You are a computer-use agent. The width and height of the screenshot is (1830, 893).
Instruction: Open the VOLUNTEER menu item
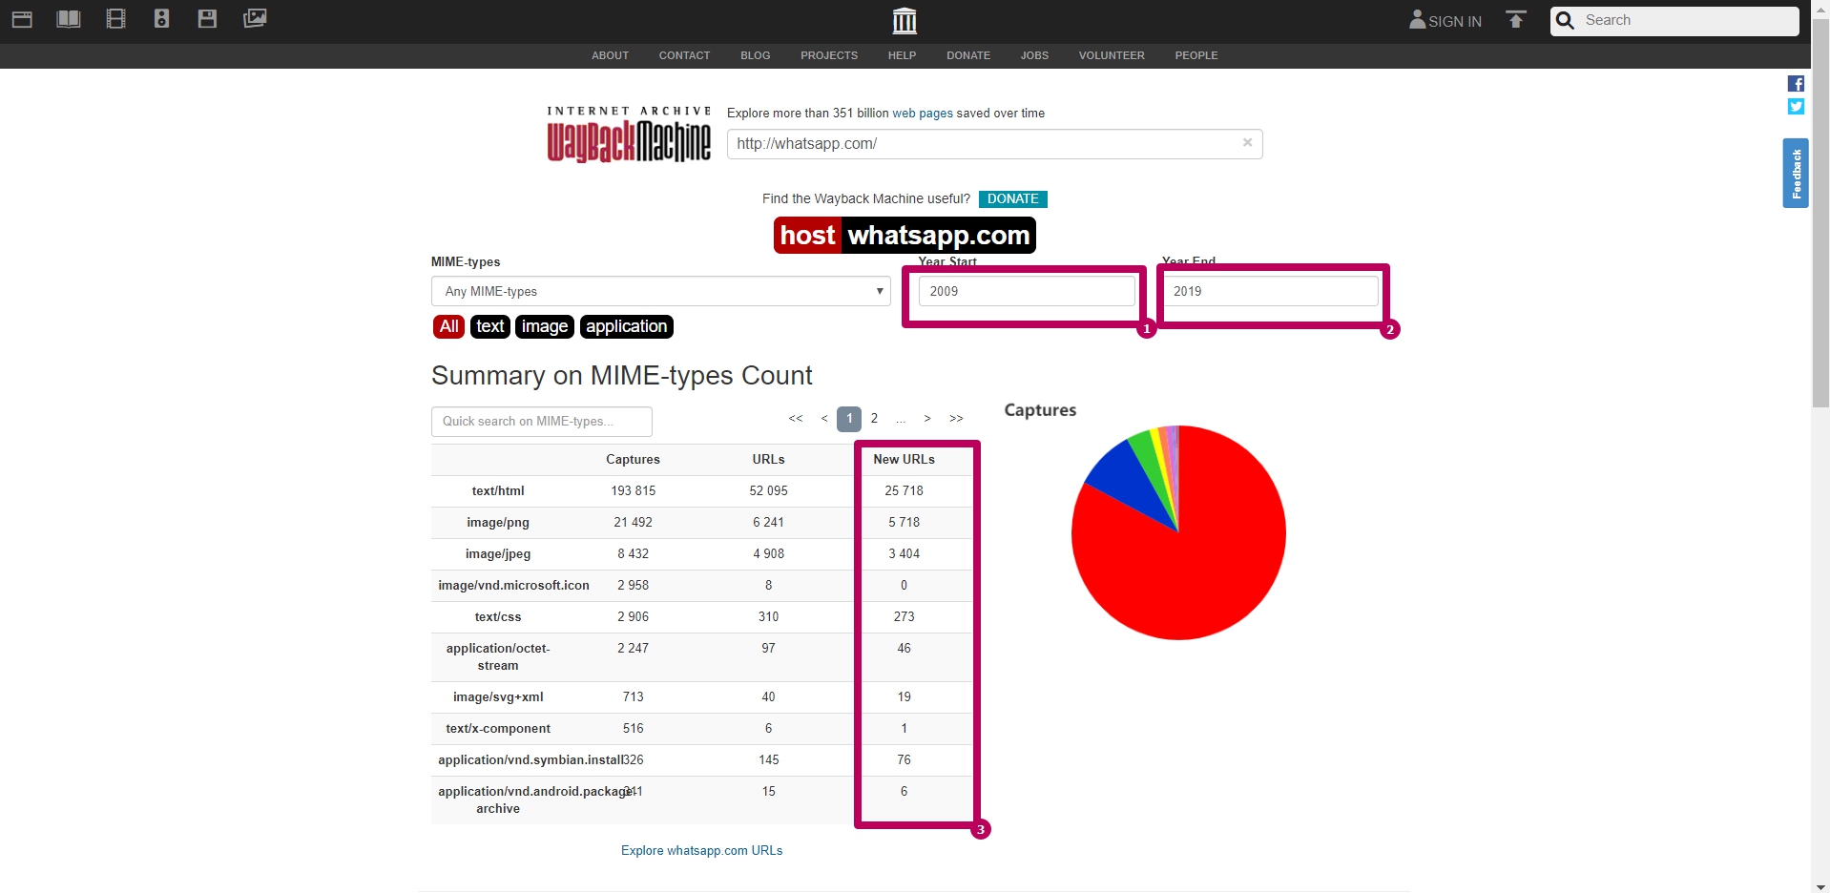pos(1112,55)
